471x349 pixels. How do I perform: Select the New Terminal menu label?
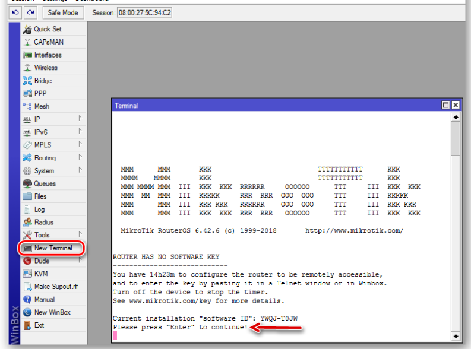53,248
